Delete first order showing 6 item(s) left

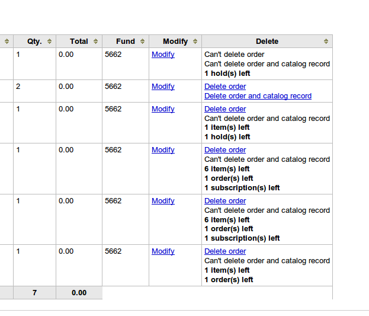click(x=225, y=150)
